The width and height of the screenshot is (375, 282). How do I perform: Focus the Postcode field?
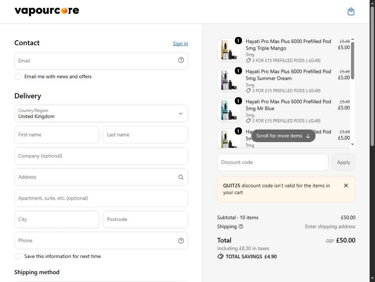tap(146, 219)
